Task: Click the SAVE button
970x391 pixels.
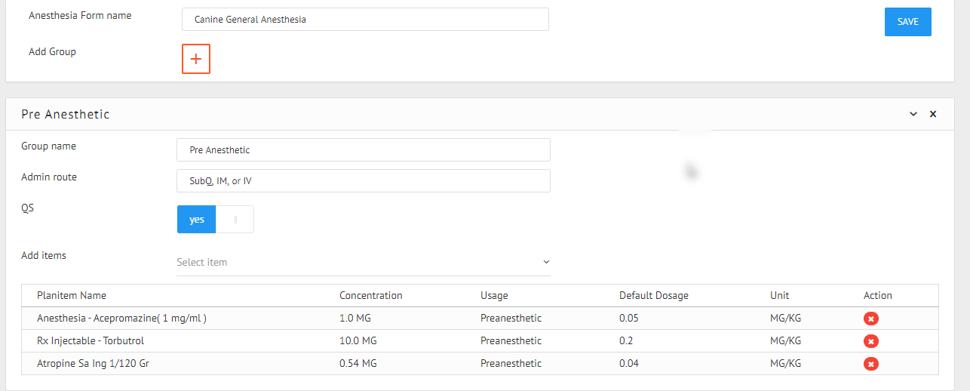Action: click(x=907, y=22)
